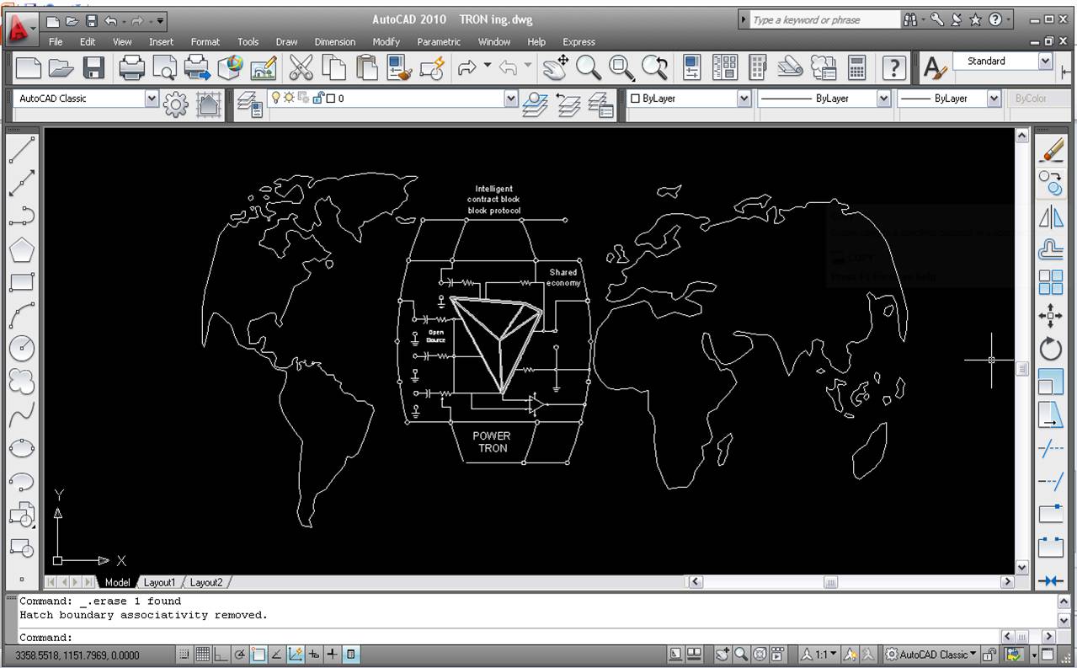1077x668 pixels.
Task: Choose the Mirror tool
Action: click(1050, 217)
